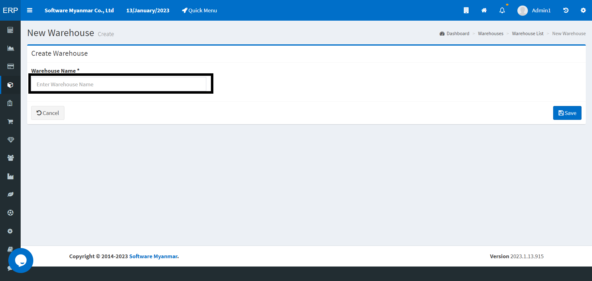Click the Create Warehouse heading
Image resolution: width=592 pixels, height=281 pixels.
60,54
